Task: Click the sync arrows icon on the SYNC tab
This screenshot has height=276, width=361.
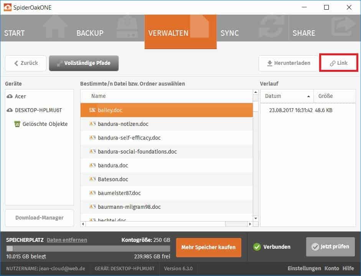Action: pos(271,26)
